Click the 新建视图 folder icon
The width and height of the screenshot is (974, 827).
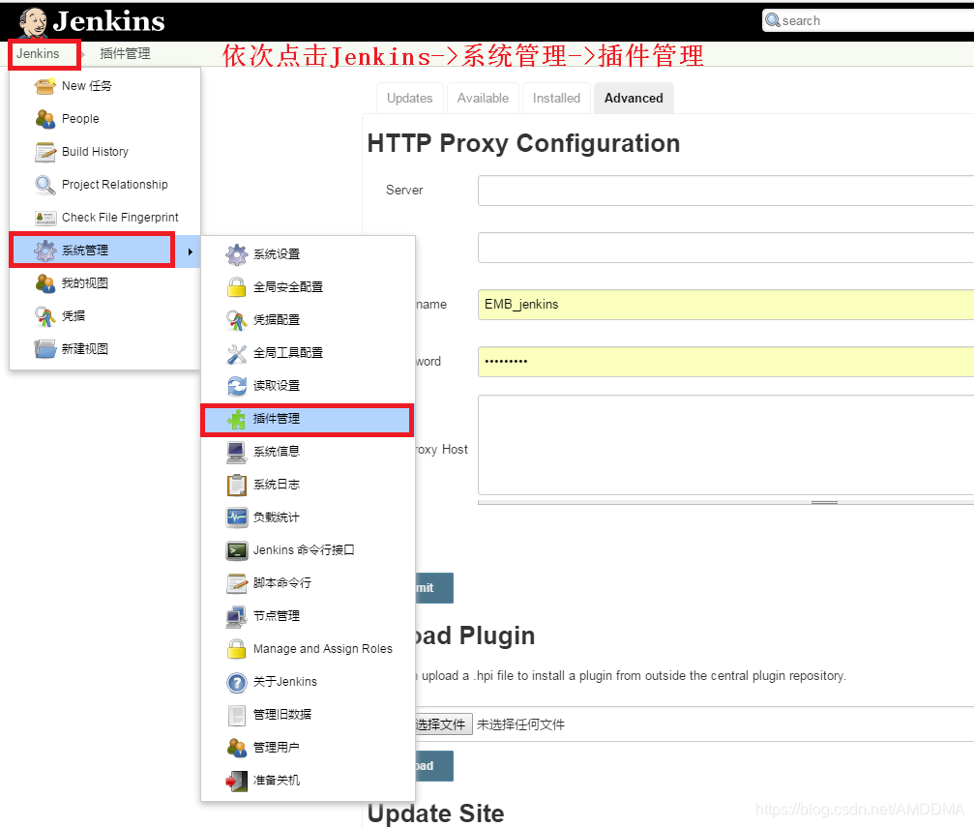point(45,349)
